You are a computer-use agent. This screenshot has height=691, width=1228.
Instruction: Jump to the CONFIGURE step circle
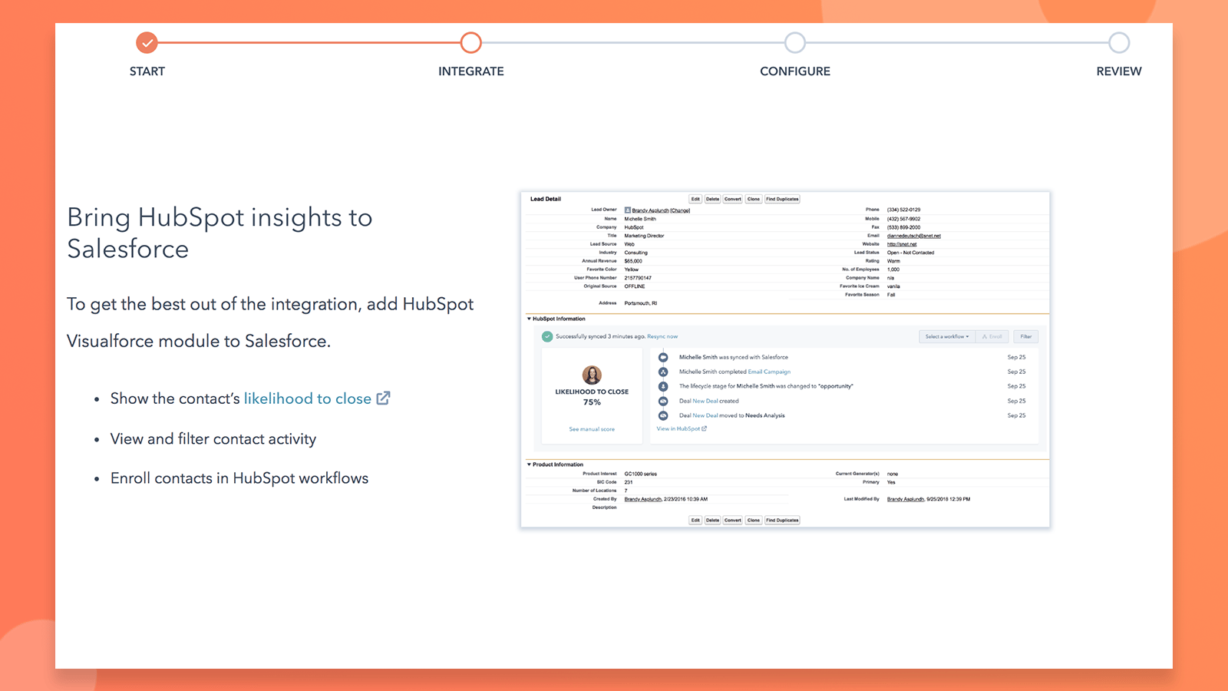pyautogui.click(x=795, y=43)
